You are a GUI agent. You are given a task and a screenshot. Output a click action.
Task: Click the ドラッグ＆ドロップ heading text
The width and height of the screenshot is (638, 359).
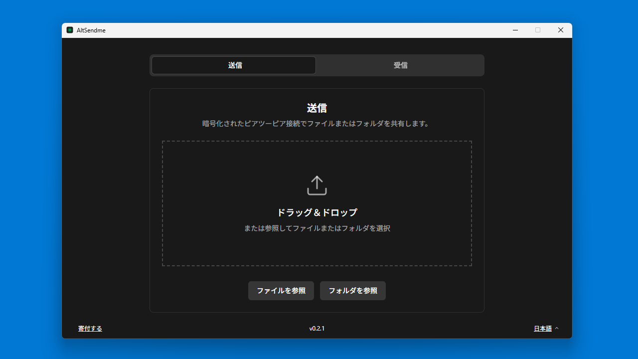tap(317, 212)
